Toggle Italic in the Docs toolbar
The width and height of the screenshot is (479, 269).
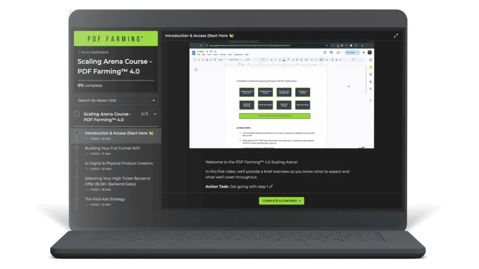276,60
